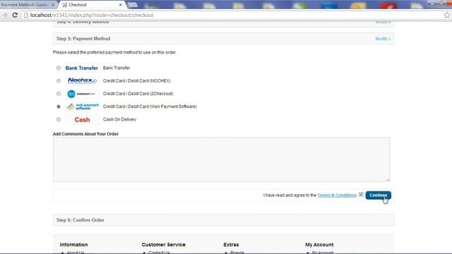Viewport: 452px width, 254px height.
Task: Click the URL address bar
Action: [234, 15]
